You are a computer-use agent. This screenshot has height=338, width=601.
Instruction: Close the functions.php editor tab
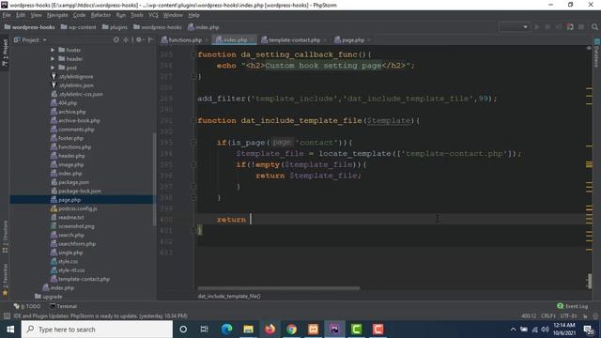tap(207, 39)
